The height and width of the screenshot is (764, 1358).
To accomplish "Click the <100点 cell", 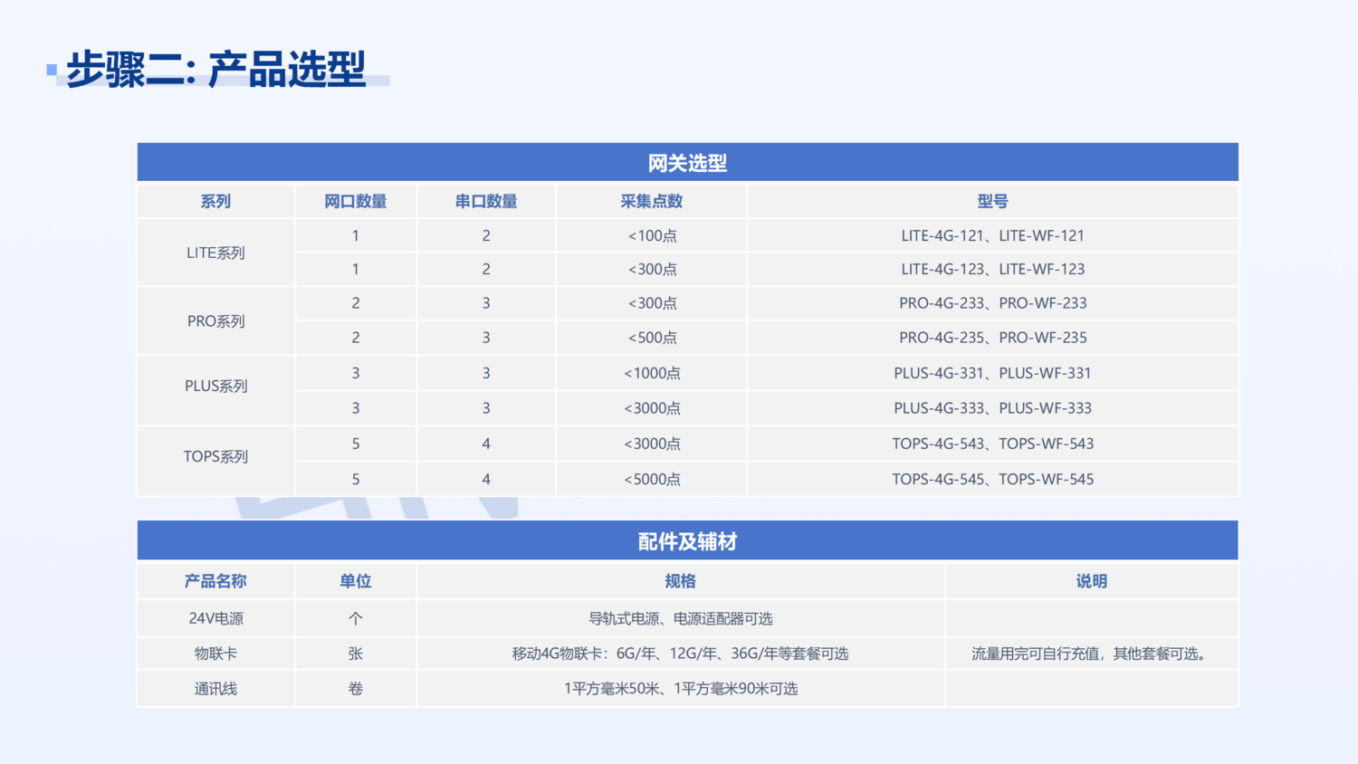I will point(652,235).
